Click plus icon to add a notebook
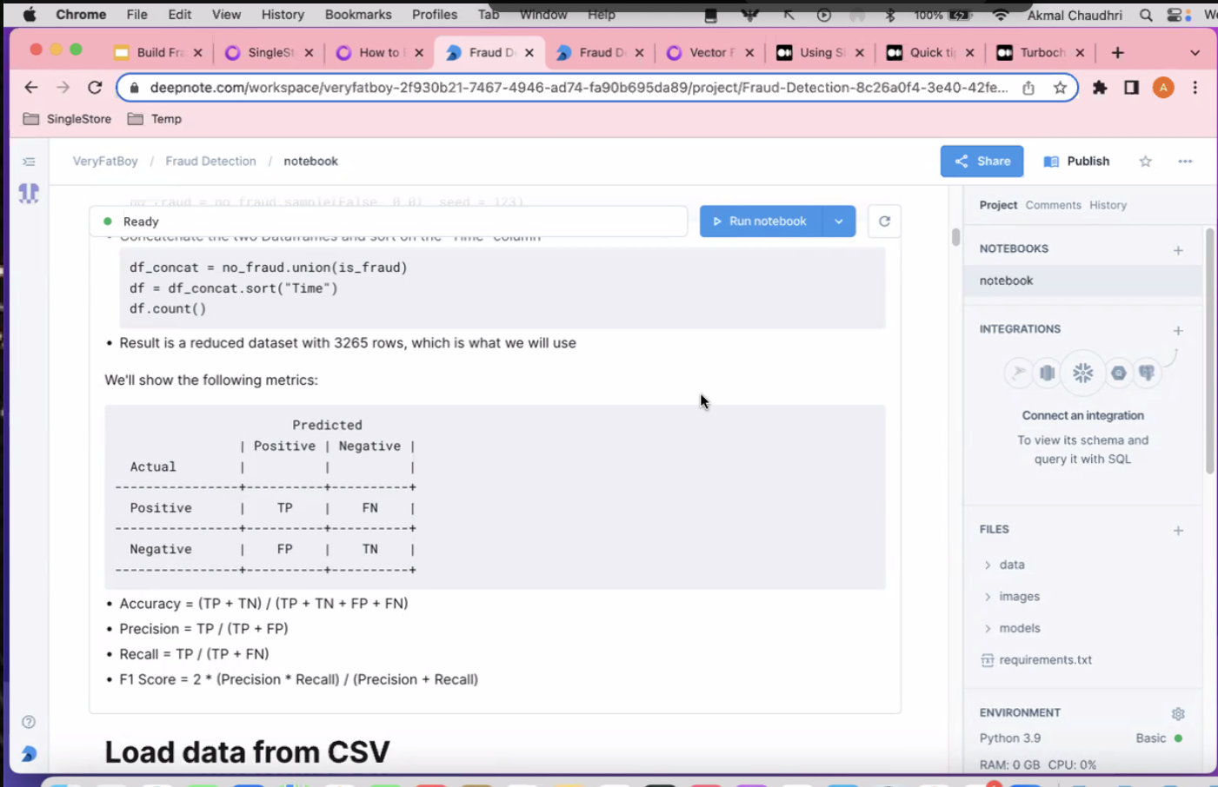Screen dimensions: 1218x787 [x=1178, y=250]
